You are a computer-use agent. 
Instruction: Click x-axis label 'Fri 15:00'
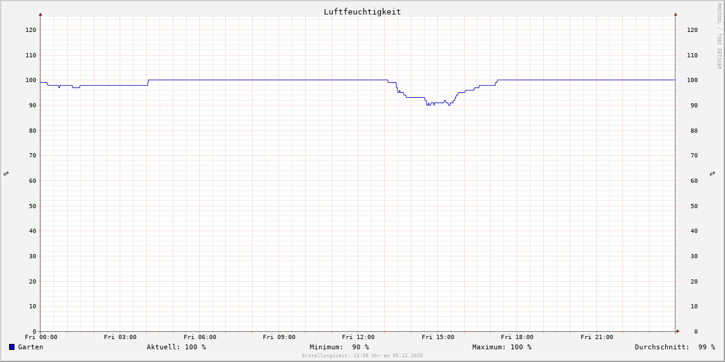click(x=438, y=337)
